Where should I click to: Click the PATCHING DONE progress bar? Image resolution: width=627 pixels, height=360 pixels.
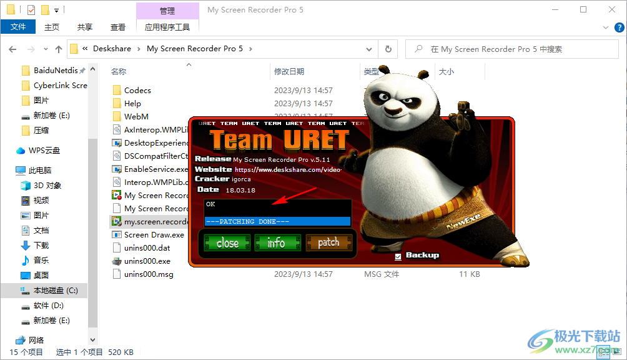[x=277, y=221]
